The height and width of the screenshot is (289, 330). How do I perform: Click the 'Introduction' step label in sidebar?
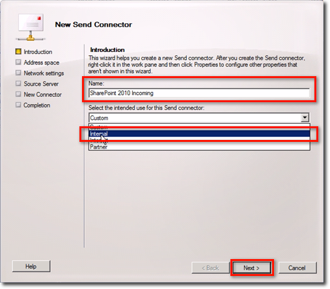(38, 52)
